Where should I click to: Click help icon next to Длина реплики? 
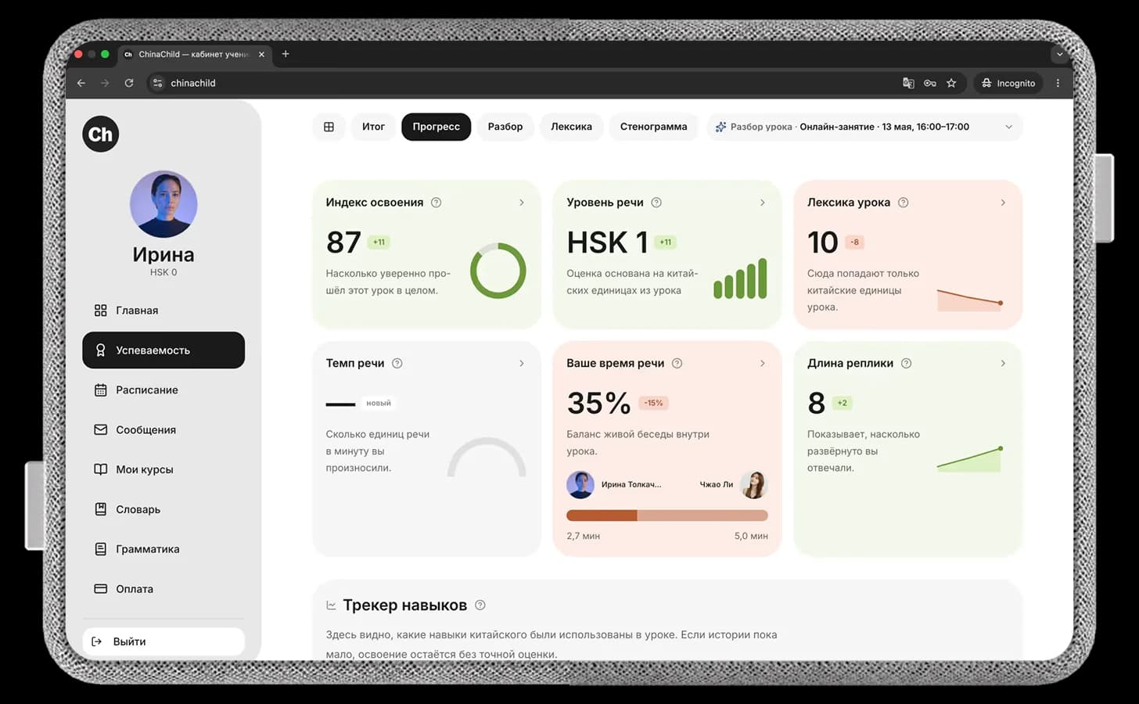tap(907, 363)
